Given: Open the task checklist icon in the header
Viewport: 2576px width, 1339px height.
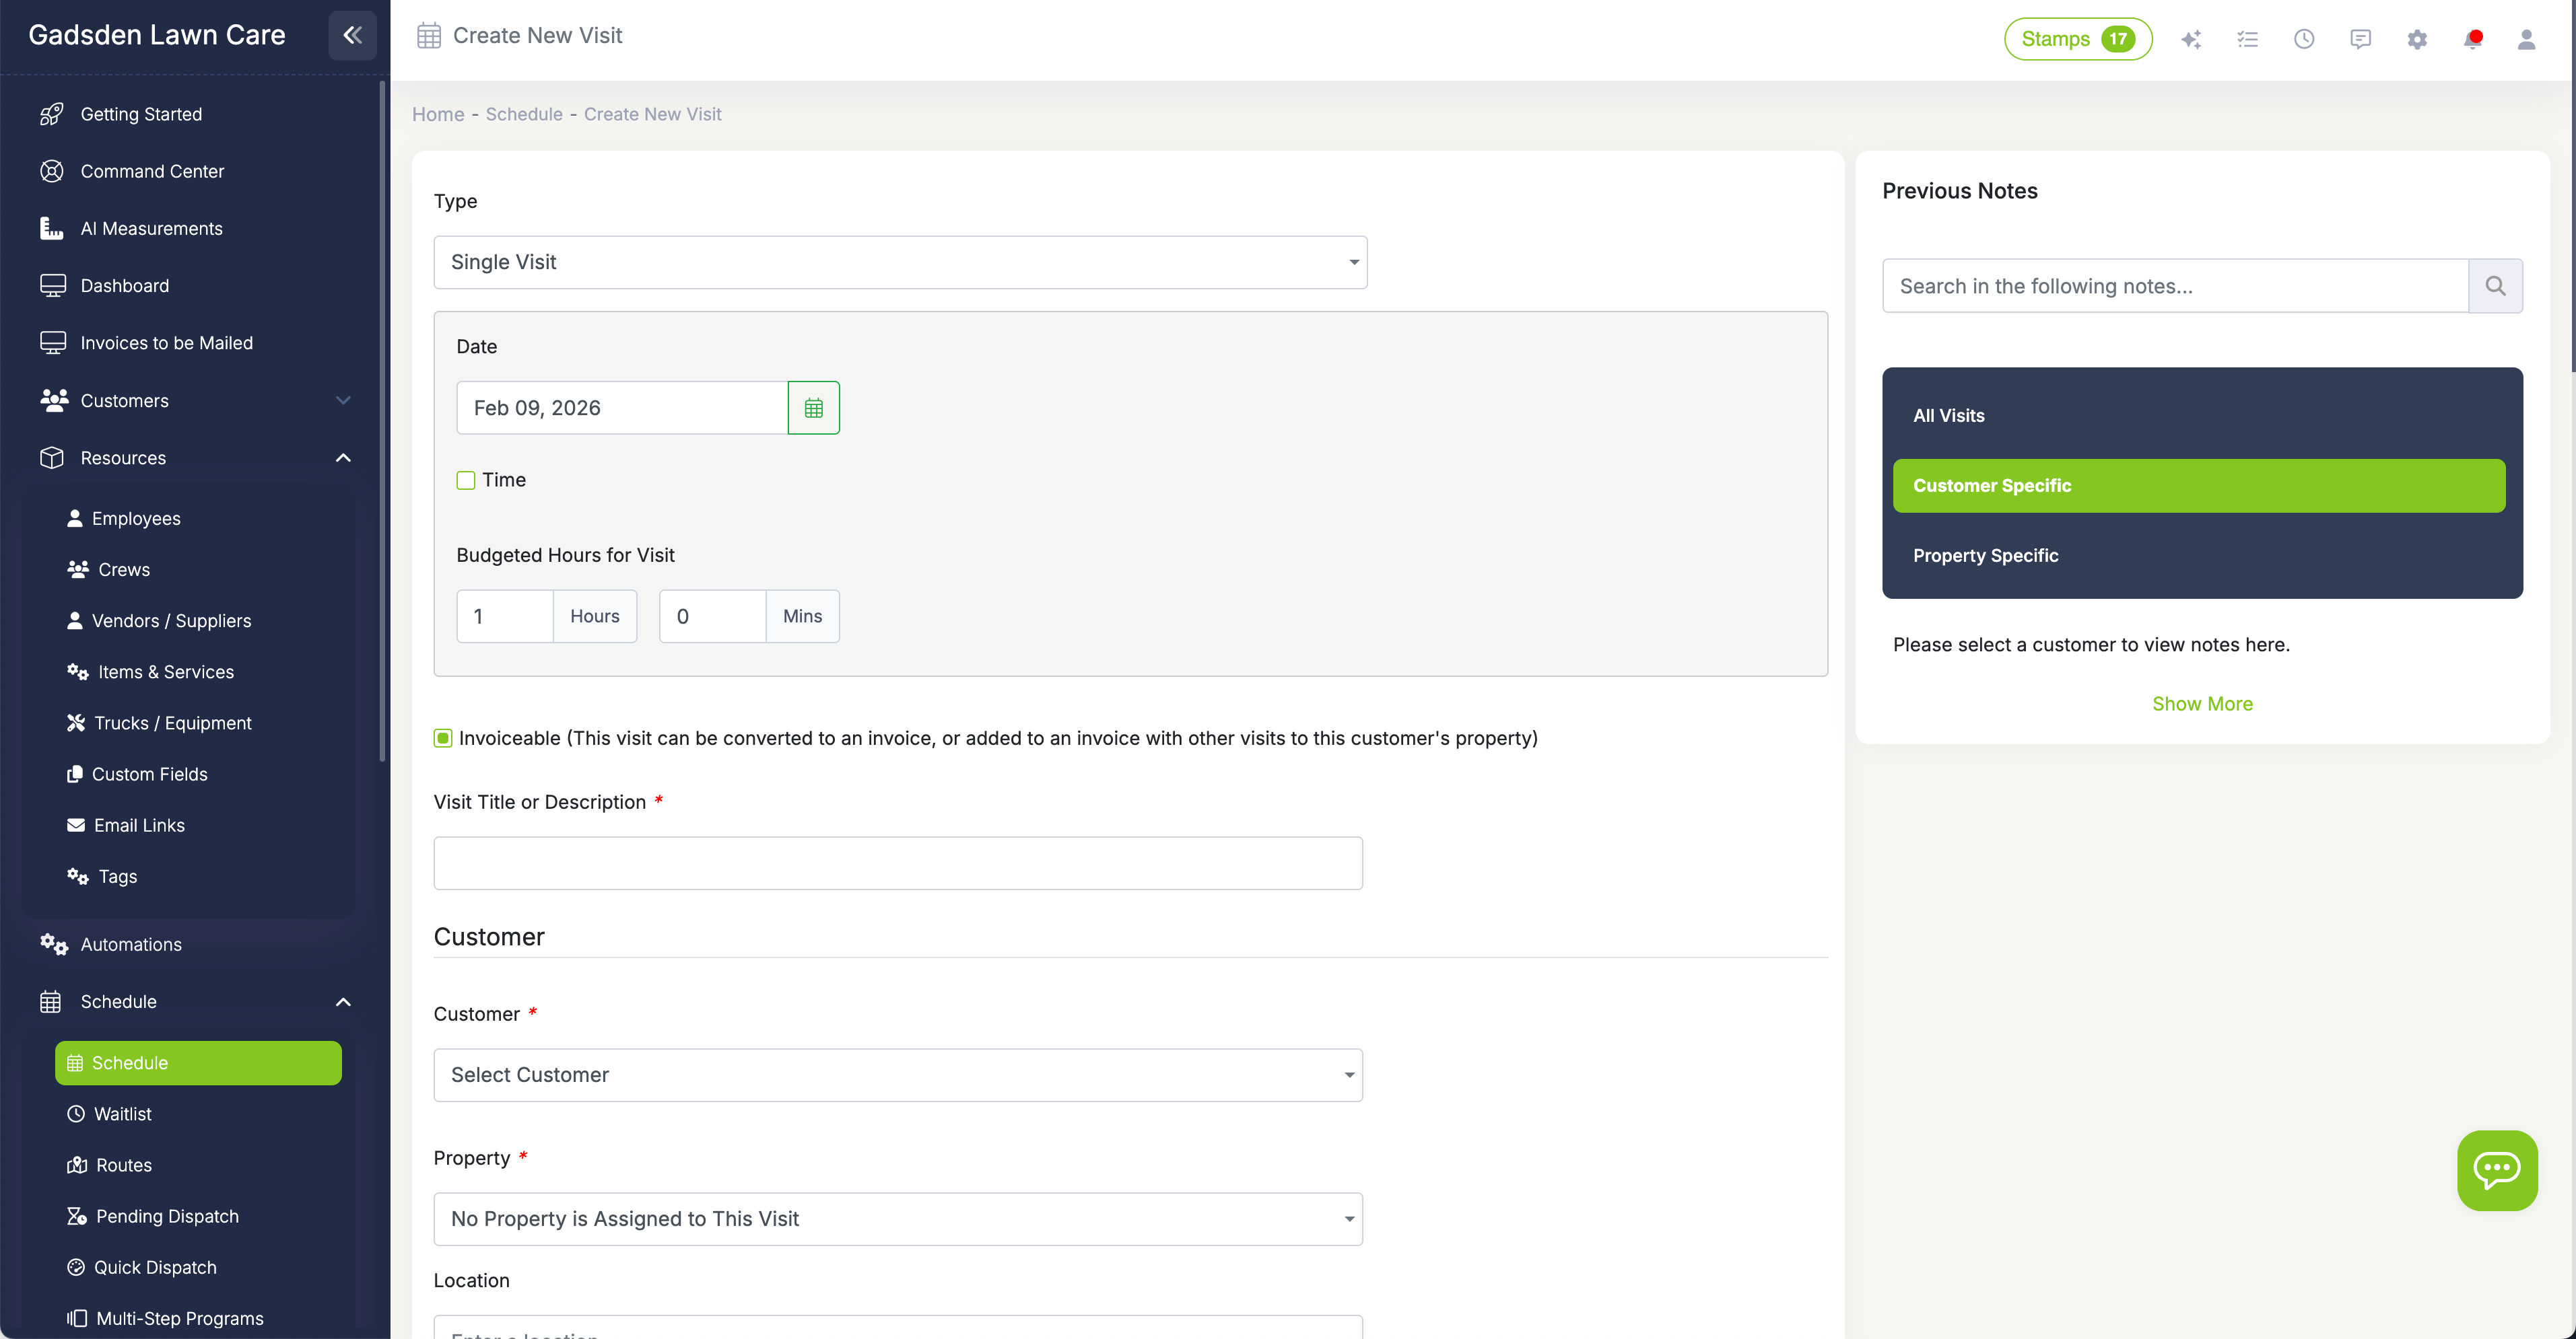Looking at the screenshot, I should 2247,39.
